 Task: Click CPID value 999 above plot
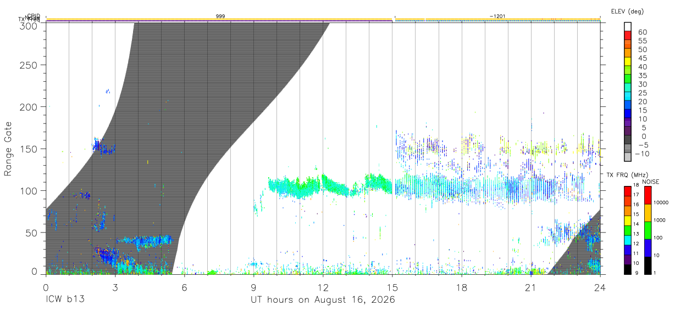pyautogui.click(x=220, y=17)
